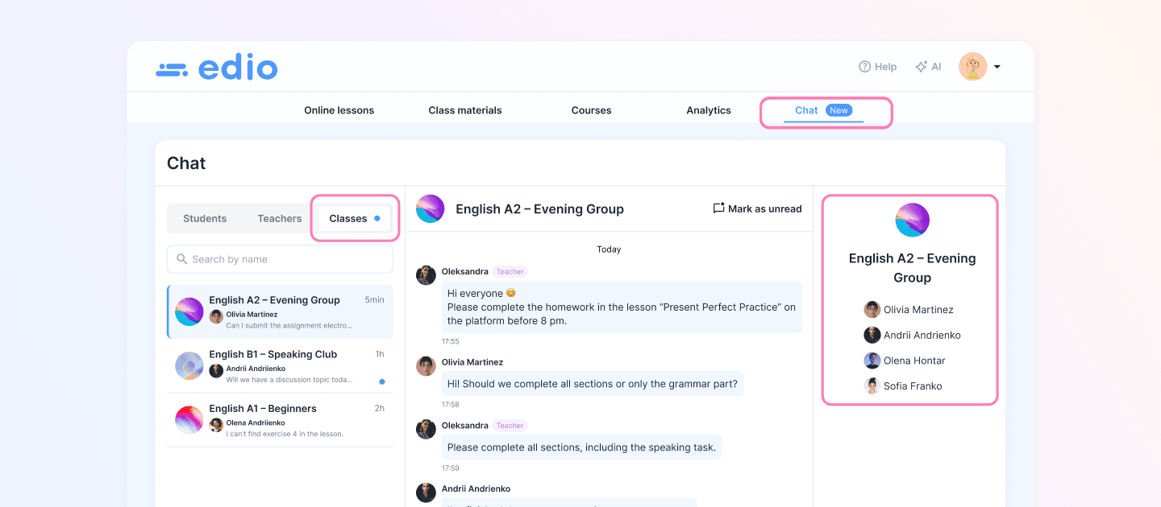Viewport: 1161px width, 507px height.
Task: Open the AI sparkles icon in the top bar
Action: pos(920,66)
